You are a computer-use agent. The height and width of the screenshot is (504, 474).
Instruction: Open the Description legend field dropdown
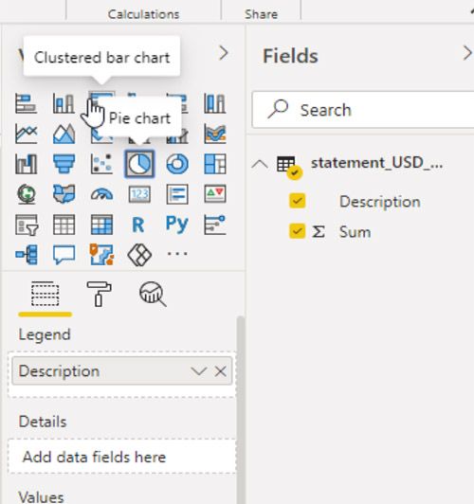198,371
